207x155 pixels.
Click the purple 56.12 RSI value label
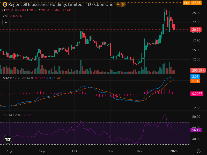(196, 130)
